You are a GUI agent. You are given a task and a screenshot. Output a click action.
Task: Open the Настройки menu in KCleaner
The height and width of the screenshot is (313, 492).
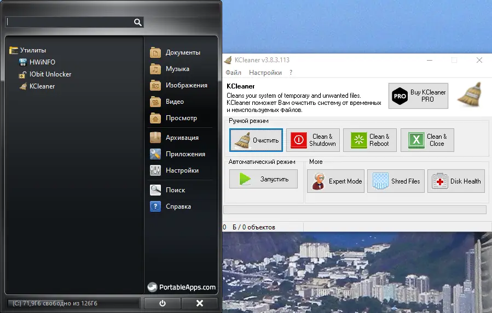click(x=265, y=73)
